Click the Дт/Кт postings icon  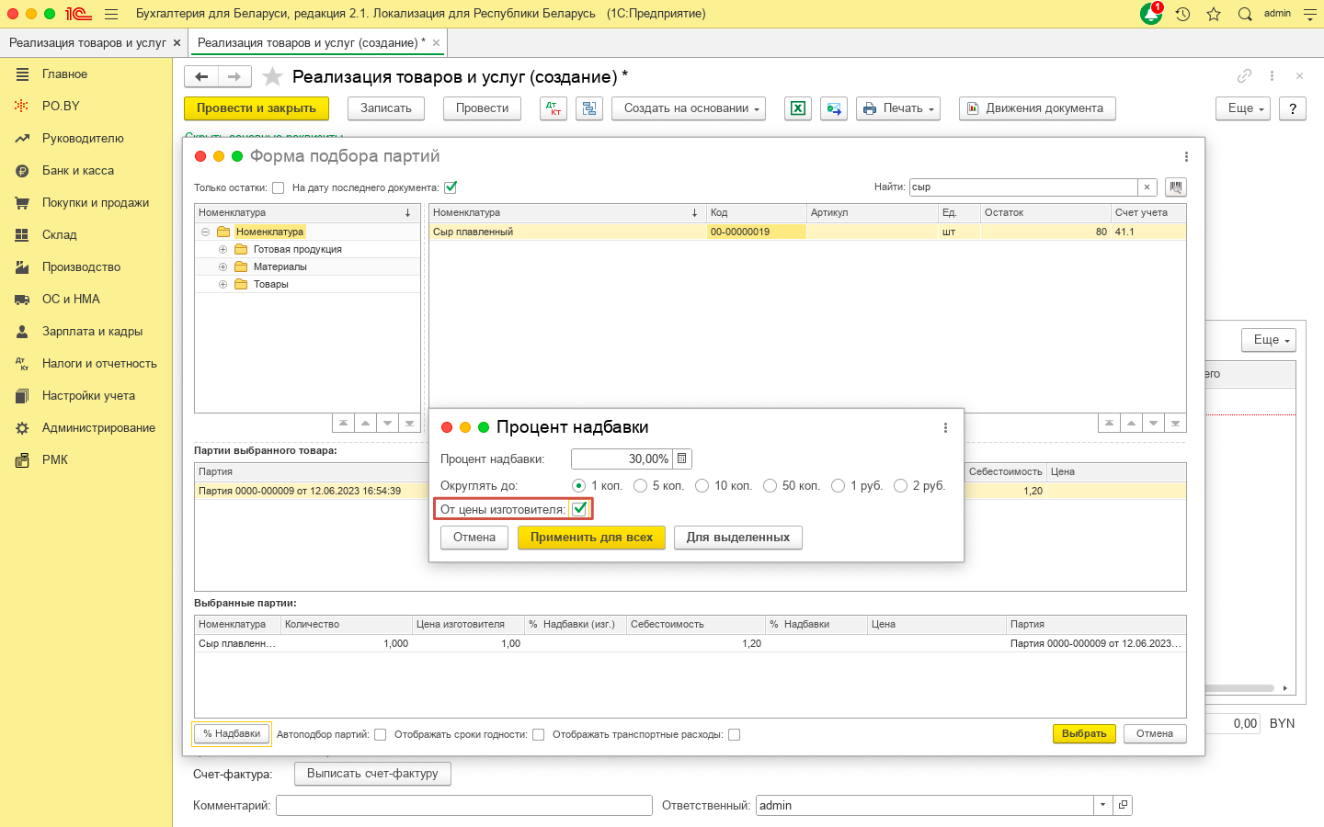[553, 108]
